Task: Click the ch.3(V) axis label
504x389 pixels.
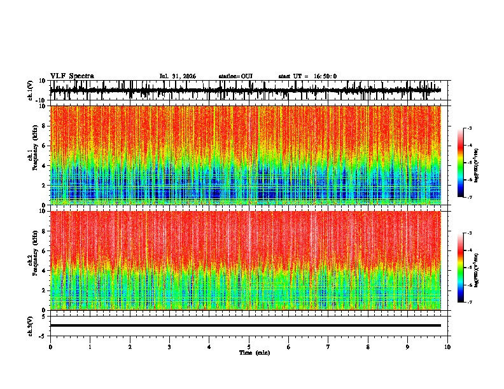Action: (x=31, y=326)
